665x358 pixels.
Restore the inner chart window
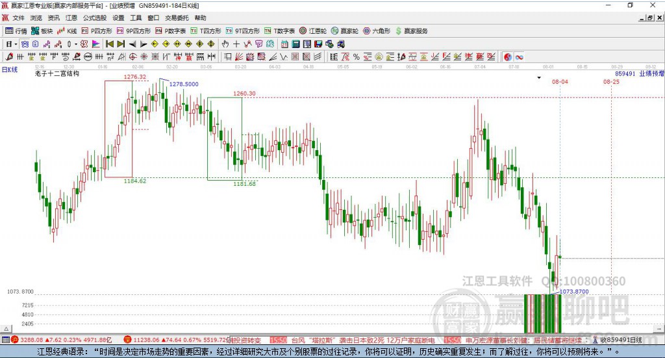650,18
